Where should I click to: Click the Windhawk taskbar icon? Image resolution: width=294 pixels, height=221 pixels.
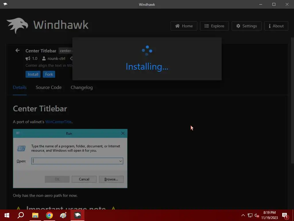coord(78,215)
